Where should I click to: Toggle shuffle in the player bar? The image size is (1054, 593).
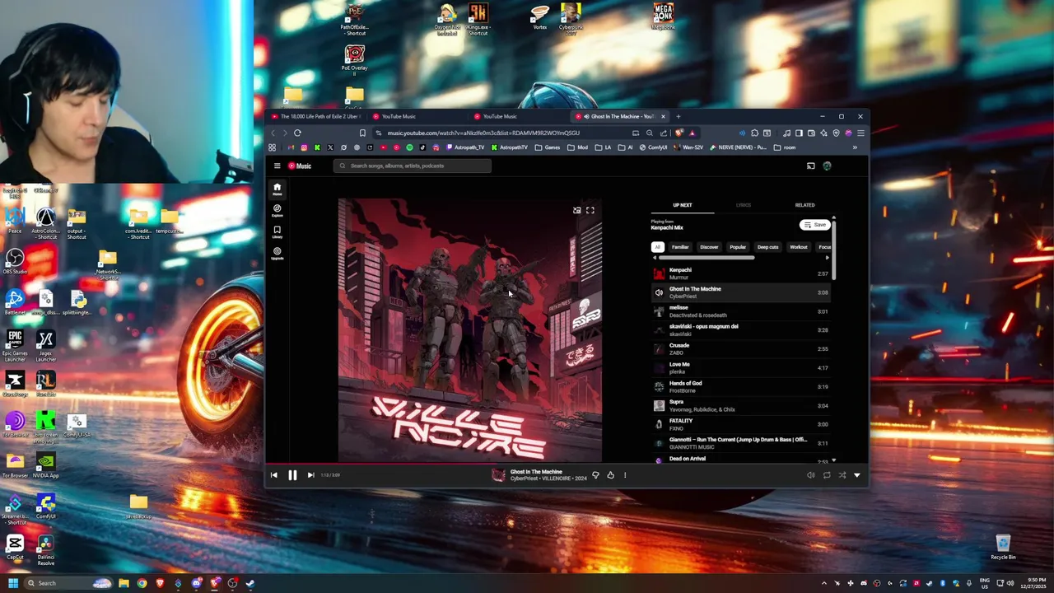842,474
